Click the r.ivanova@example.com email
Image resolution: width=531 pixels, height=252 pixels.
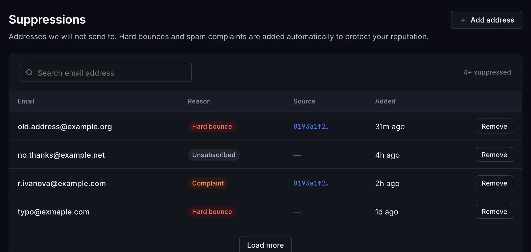(62, 183)
